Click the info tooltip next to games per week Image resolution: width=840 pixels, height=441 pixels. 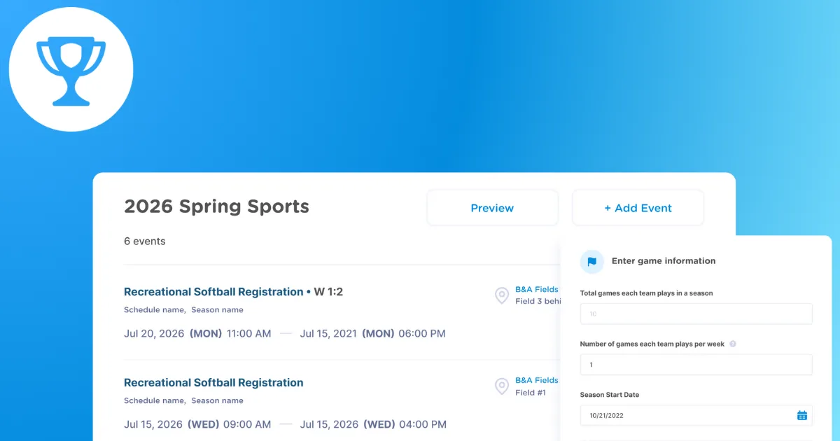pyautogui.click(x=733, y=343)
